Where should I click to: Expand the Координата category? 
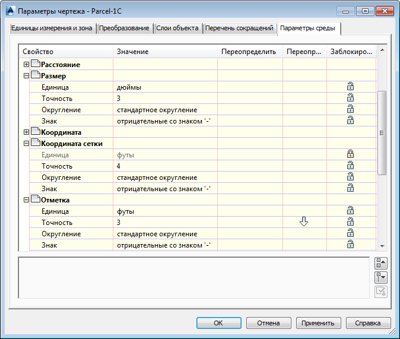pos(26,132)
